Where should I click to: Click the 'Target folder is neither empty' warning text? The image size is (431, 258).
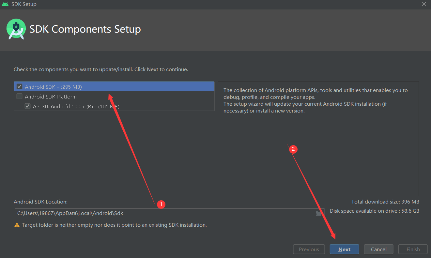click(114, 225)
